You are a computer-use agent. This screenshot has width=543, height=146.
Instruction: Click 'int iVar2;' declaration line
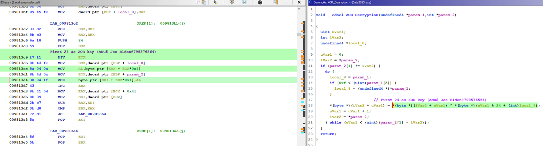331,37
